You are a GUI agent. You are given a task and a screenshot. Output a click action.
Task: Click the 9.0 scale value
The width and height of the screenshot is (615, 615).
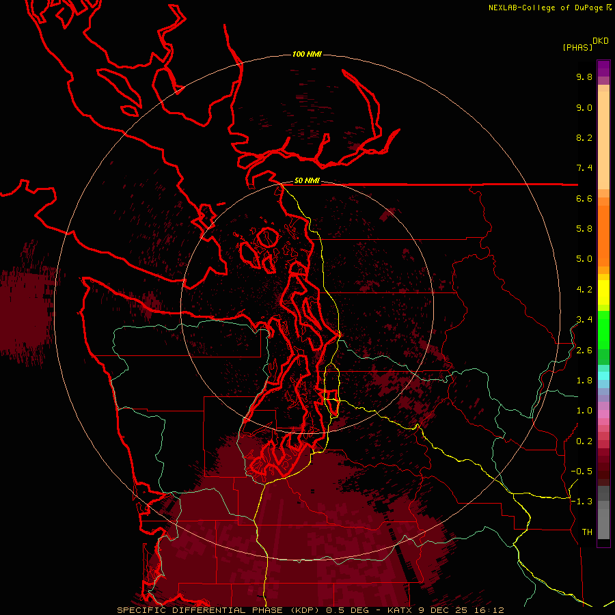(584, 107)
